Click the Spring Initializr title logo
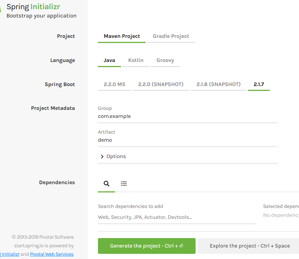Image resolution: width=299 pixels, height=259 pixels. [x=33, y=7]
